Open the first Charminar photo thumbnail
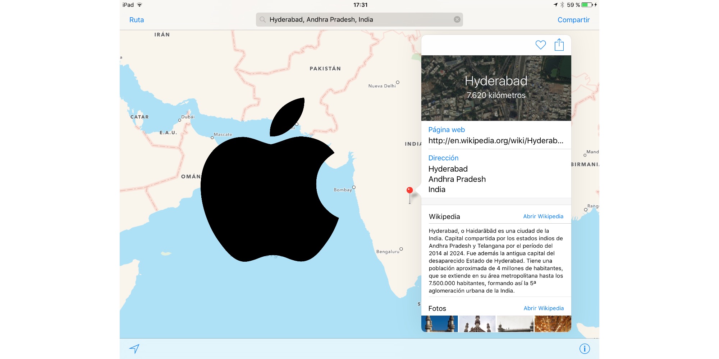This screenshot has width=719, height=359. pyautogui.click(x=439, y=324)
